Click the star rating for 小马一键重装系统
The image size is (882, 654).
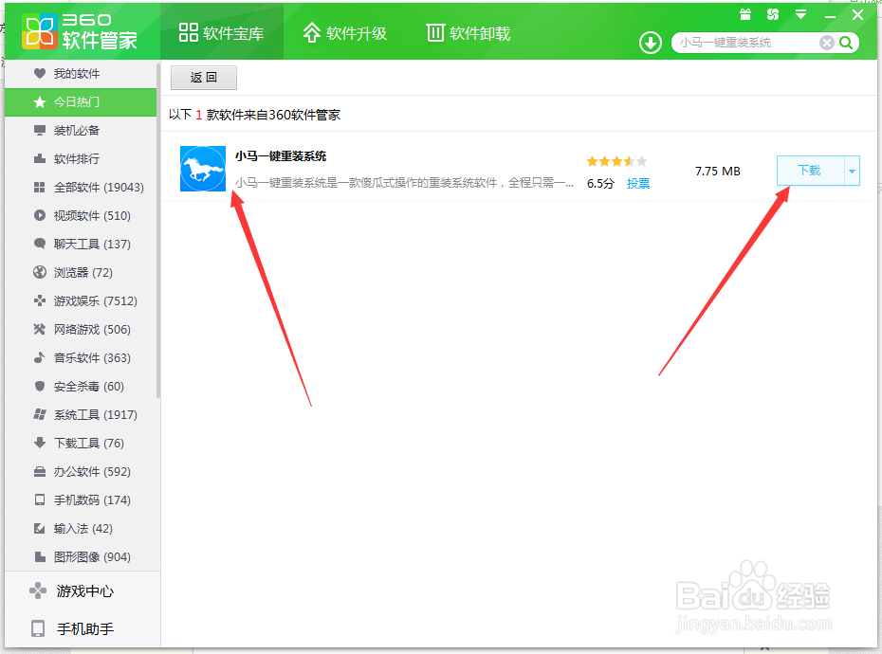[x=616, y=161]
